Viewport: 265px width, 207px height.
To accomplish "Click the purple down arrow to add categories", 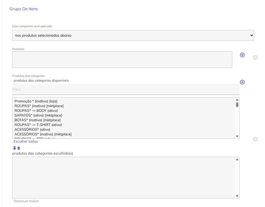I will coord(15,148).
